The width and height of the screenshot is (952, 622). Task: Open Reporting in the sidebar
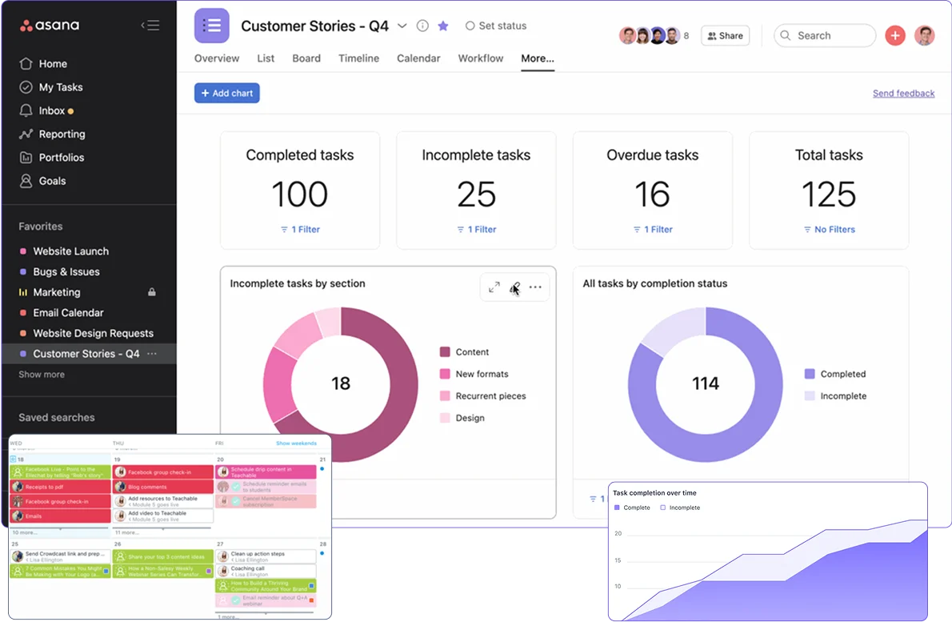coord(52,134)
